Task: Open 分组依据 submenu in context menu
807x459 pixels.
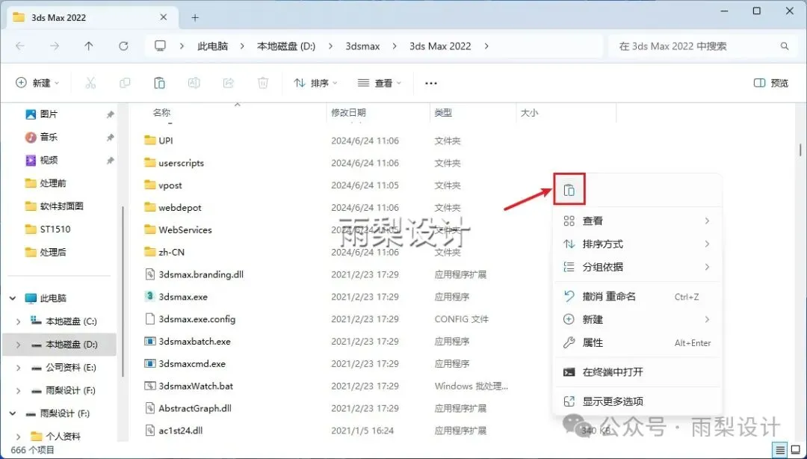Action: [x=637, y=267]
